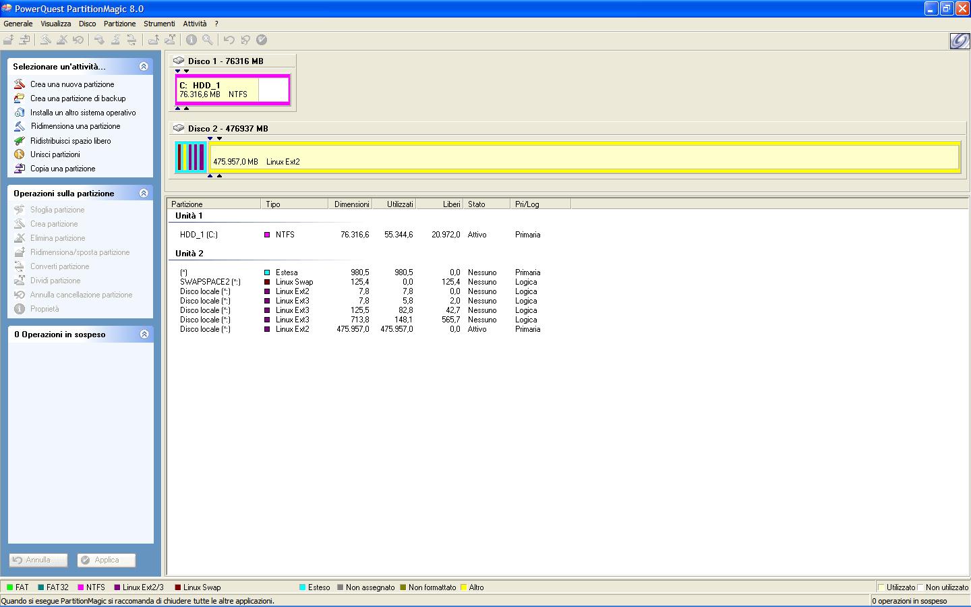The height and width of the screenshot is (607, 971).
Task: Click the NTFS magenta legend swatch
Action: [81, 587]
